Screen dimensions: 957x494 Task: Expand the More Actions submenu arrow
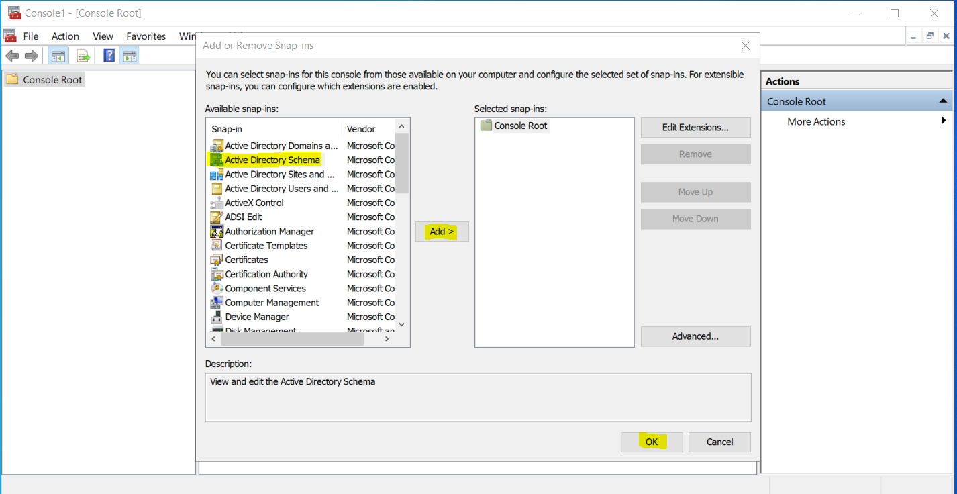pyautogui.click(x=943, y=121)
